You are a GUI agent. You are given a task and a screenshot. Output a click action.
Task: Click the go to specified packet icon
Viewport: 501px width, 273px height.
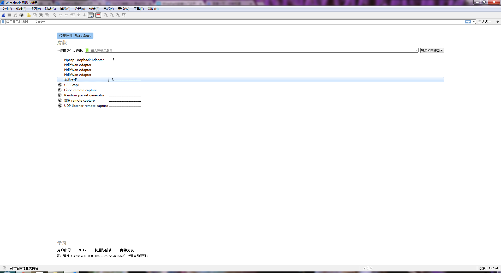tap(73, 15)
